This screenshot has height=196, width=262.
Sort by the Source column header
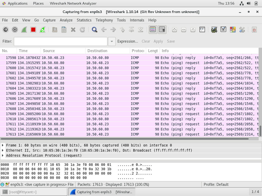click(x=63, y=51)
